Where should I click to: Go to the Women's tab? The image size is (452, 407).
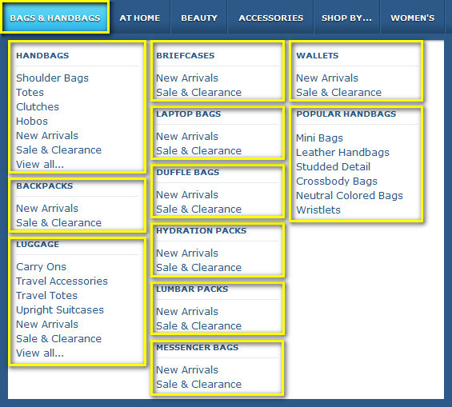(x=413, y=18)
